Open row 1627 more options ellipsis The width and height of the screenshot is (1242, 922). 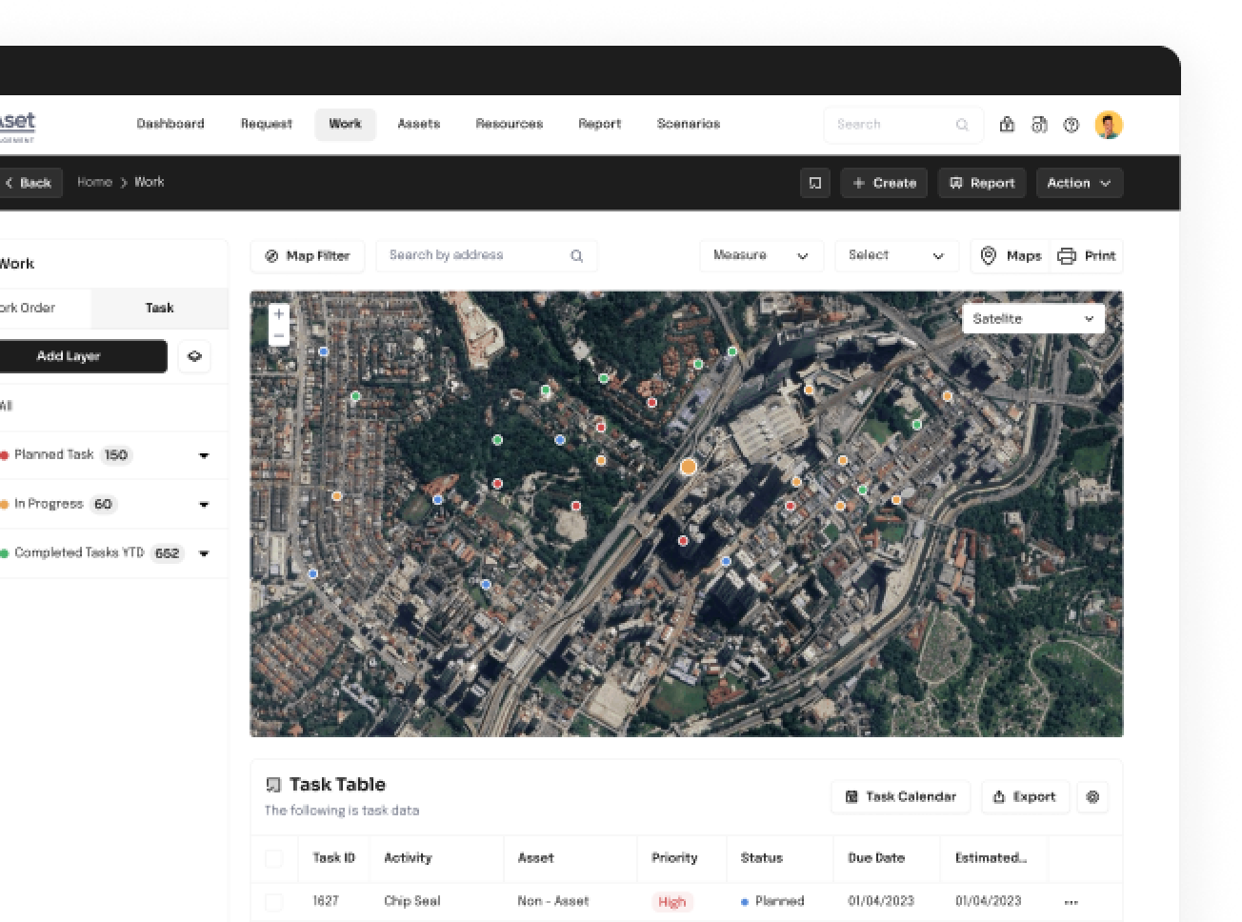coord(1072,902)
